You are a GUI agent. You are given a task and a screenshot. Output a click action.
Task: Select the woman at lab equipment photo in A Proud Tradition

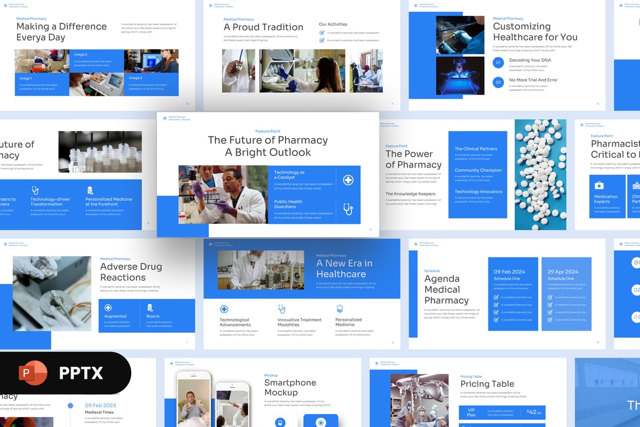302,71
